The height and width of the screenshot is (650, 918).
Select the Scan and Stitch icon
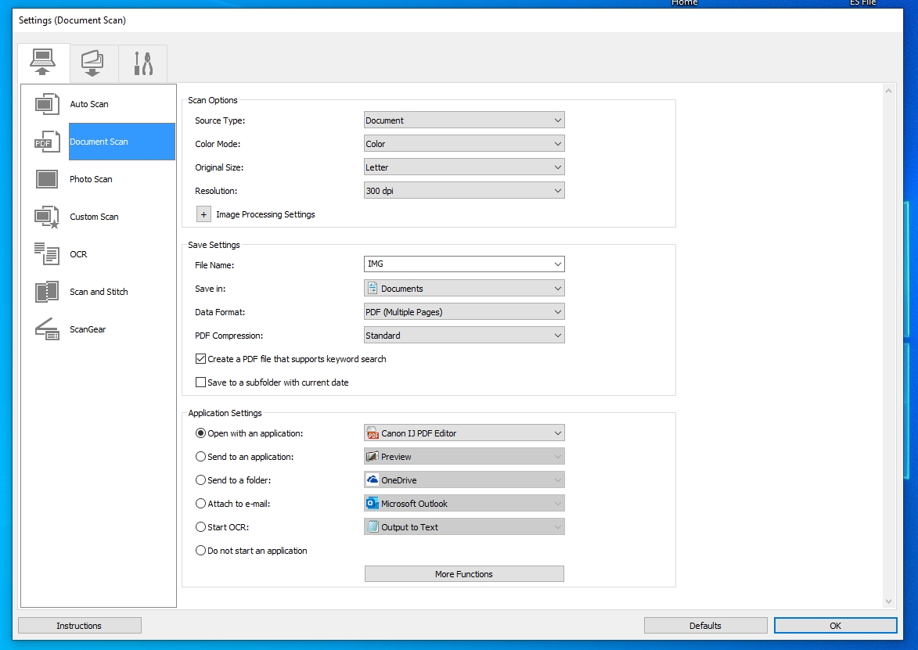tap(47, 292)
